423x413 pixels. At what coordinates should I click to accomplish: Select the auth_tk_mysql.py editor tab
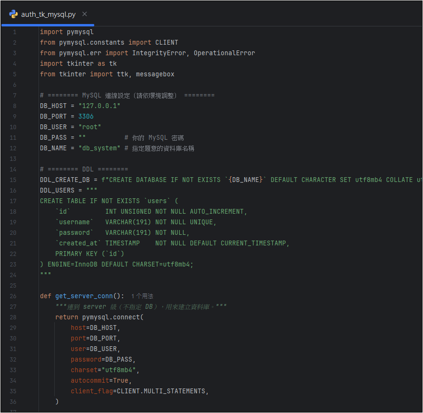48,14
